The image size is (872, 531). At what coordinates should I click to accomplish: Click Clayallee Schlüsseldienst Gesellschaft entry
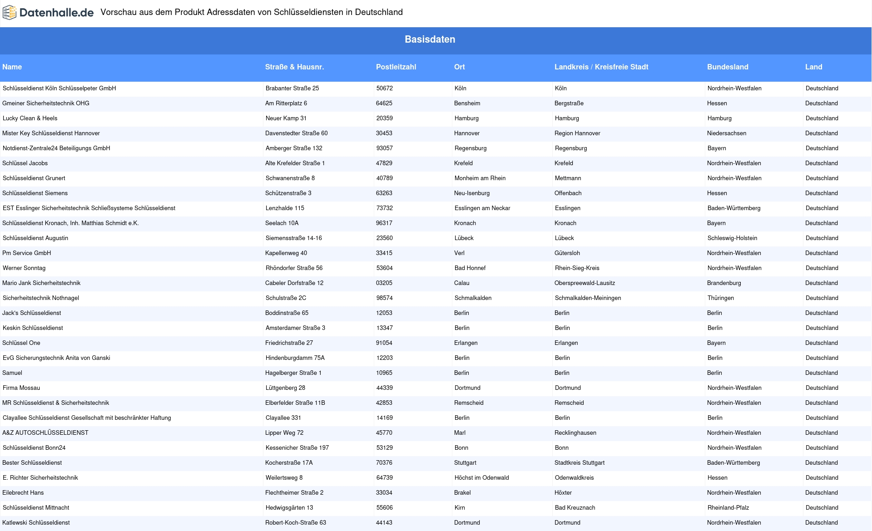(x=87, y=418)
